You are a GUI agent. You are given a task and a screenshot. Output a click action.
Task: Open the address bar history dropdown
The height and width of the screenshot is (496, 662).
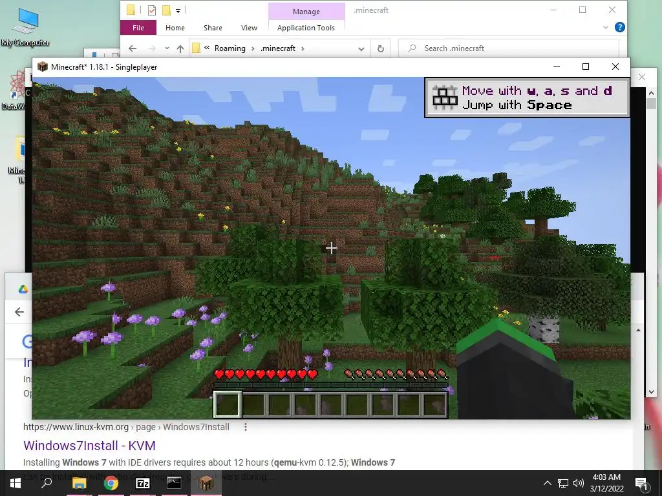[361, 49]
